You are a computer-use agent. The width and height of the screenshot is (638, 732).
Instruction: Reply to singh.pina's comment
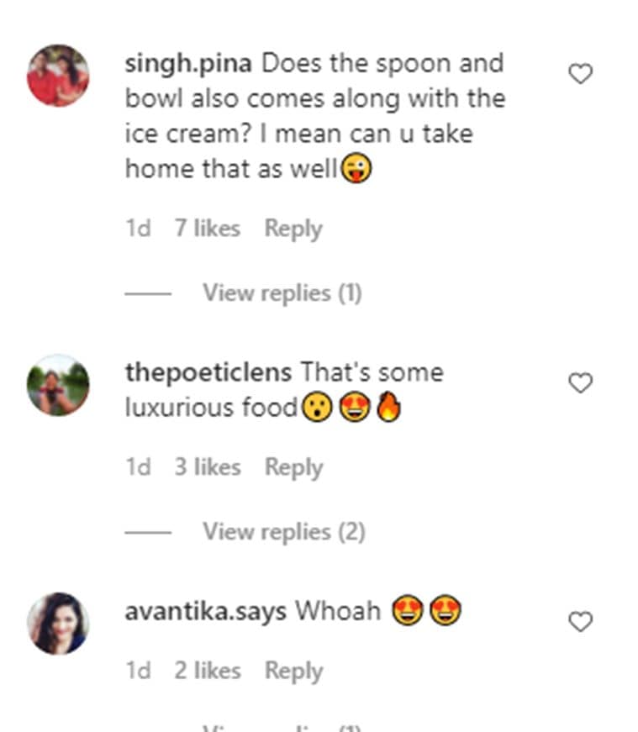click(x=293, y=229)
